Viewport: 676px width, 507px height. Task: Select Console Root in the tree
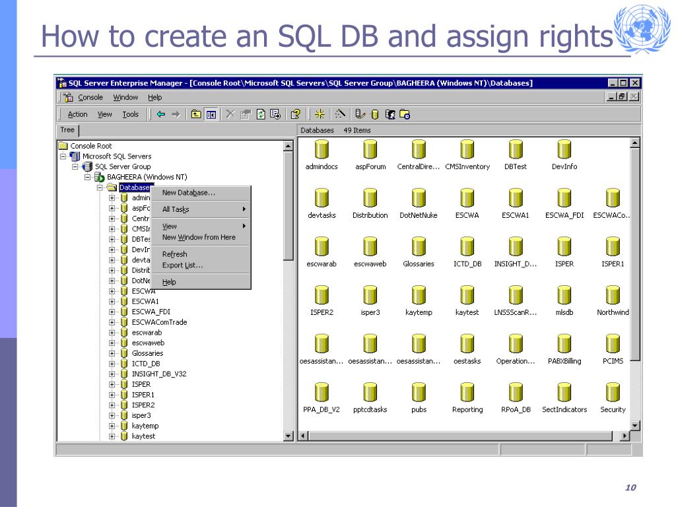(91, 146)
